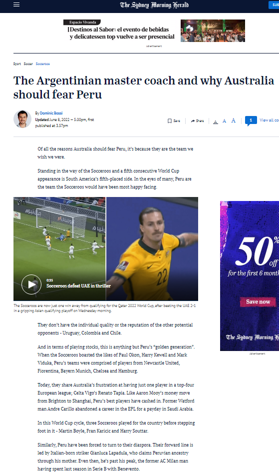Screen dimensions: 279x476
Task: Open the Dominic Bossi author link
Action: [x=51, y=113]
